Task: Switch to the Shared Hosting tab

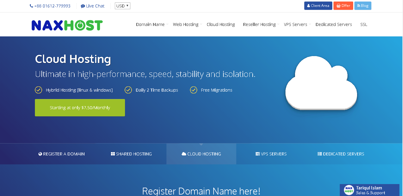Action: click(x=132, y=154)
